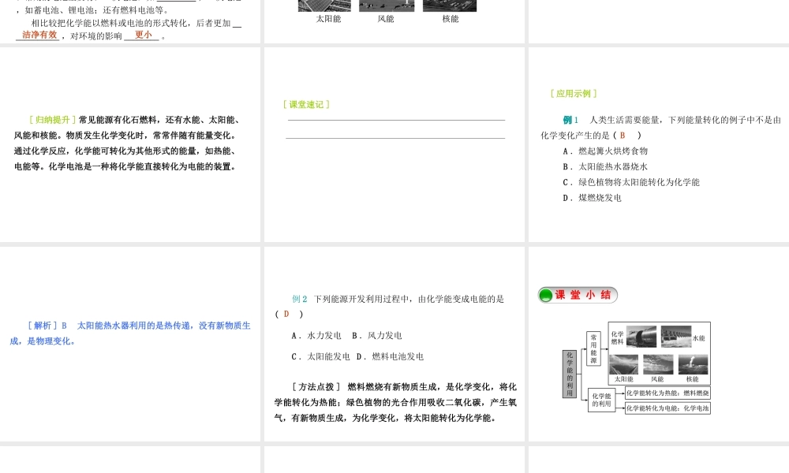Choose option A 水力发电
The image size is (789, 473).
(316, 336)
